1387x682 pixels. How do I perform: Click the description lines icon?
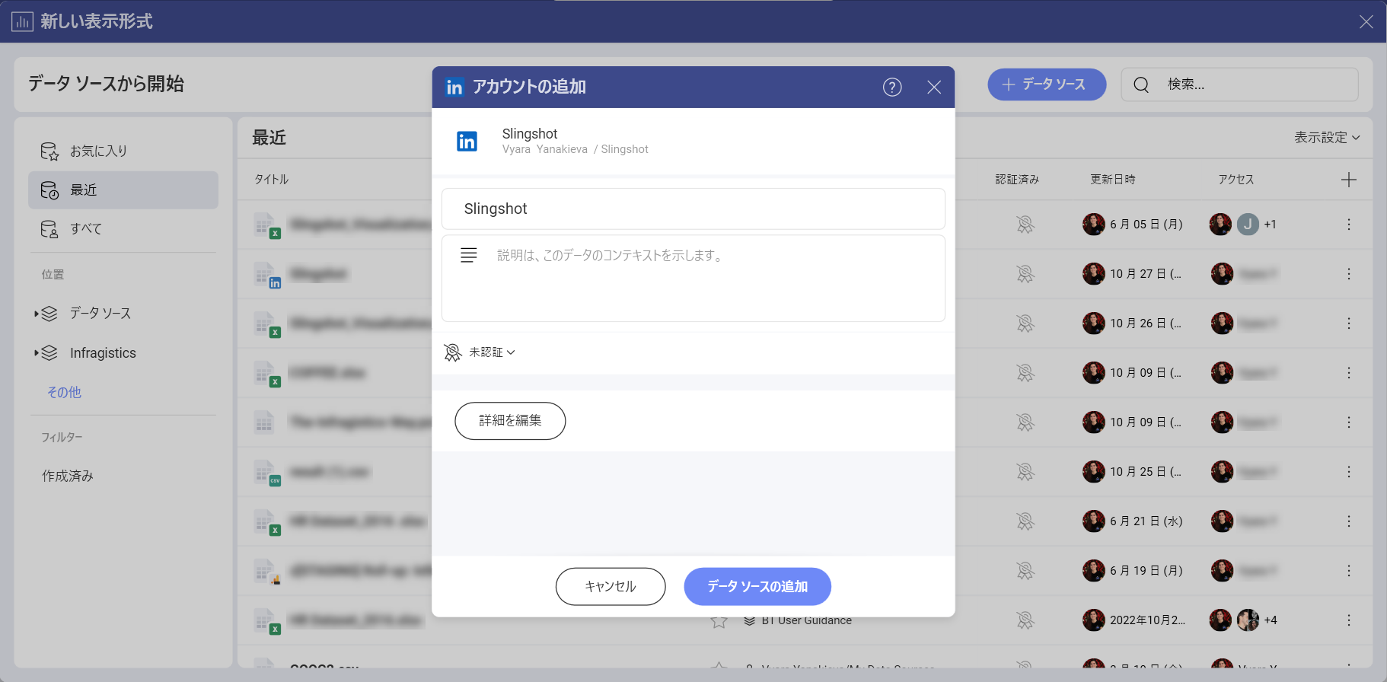(469, 256)
